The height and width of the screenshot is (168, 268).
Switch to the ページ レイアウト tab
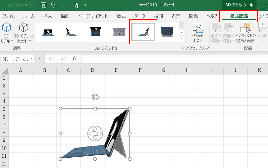click(x=93, y=16)
